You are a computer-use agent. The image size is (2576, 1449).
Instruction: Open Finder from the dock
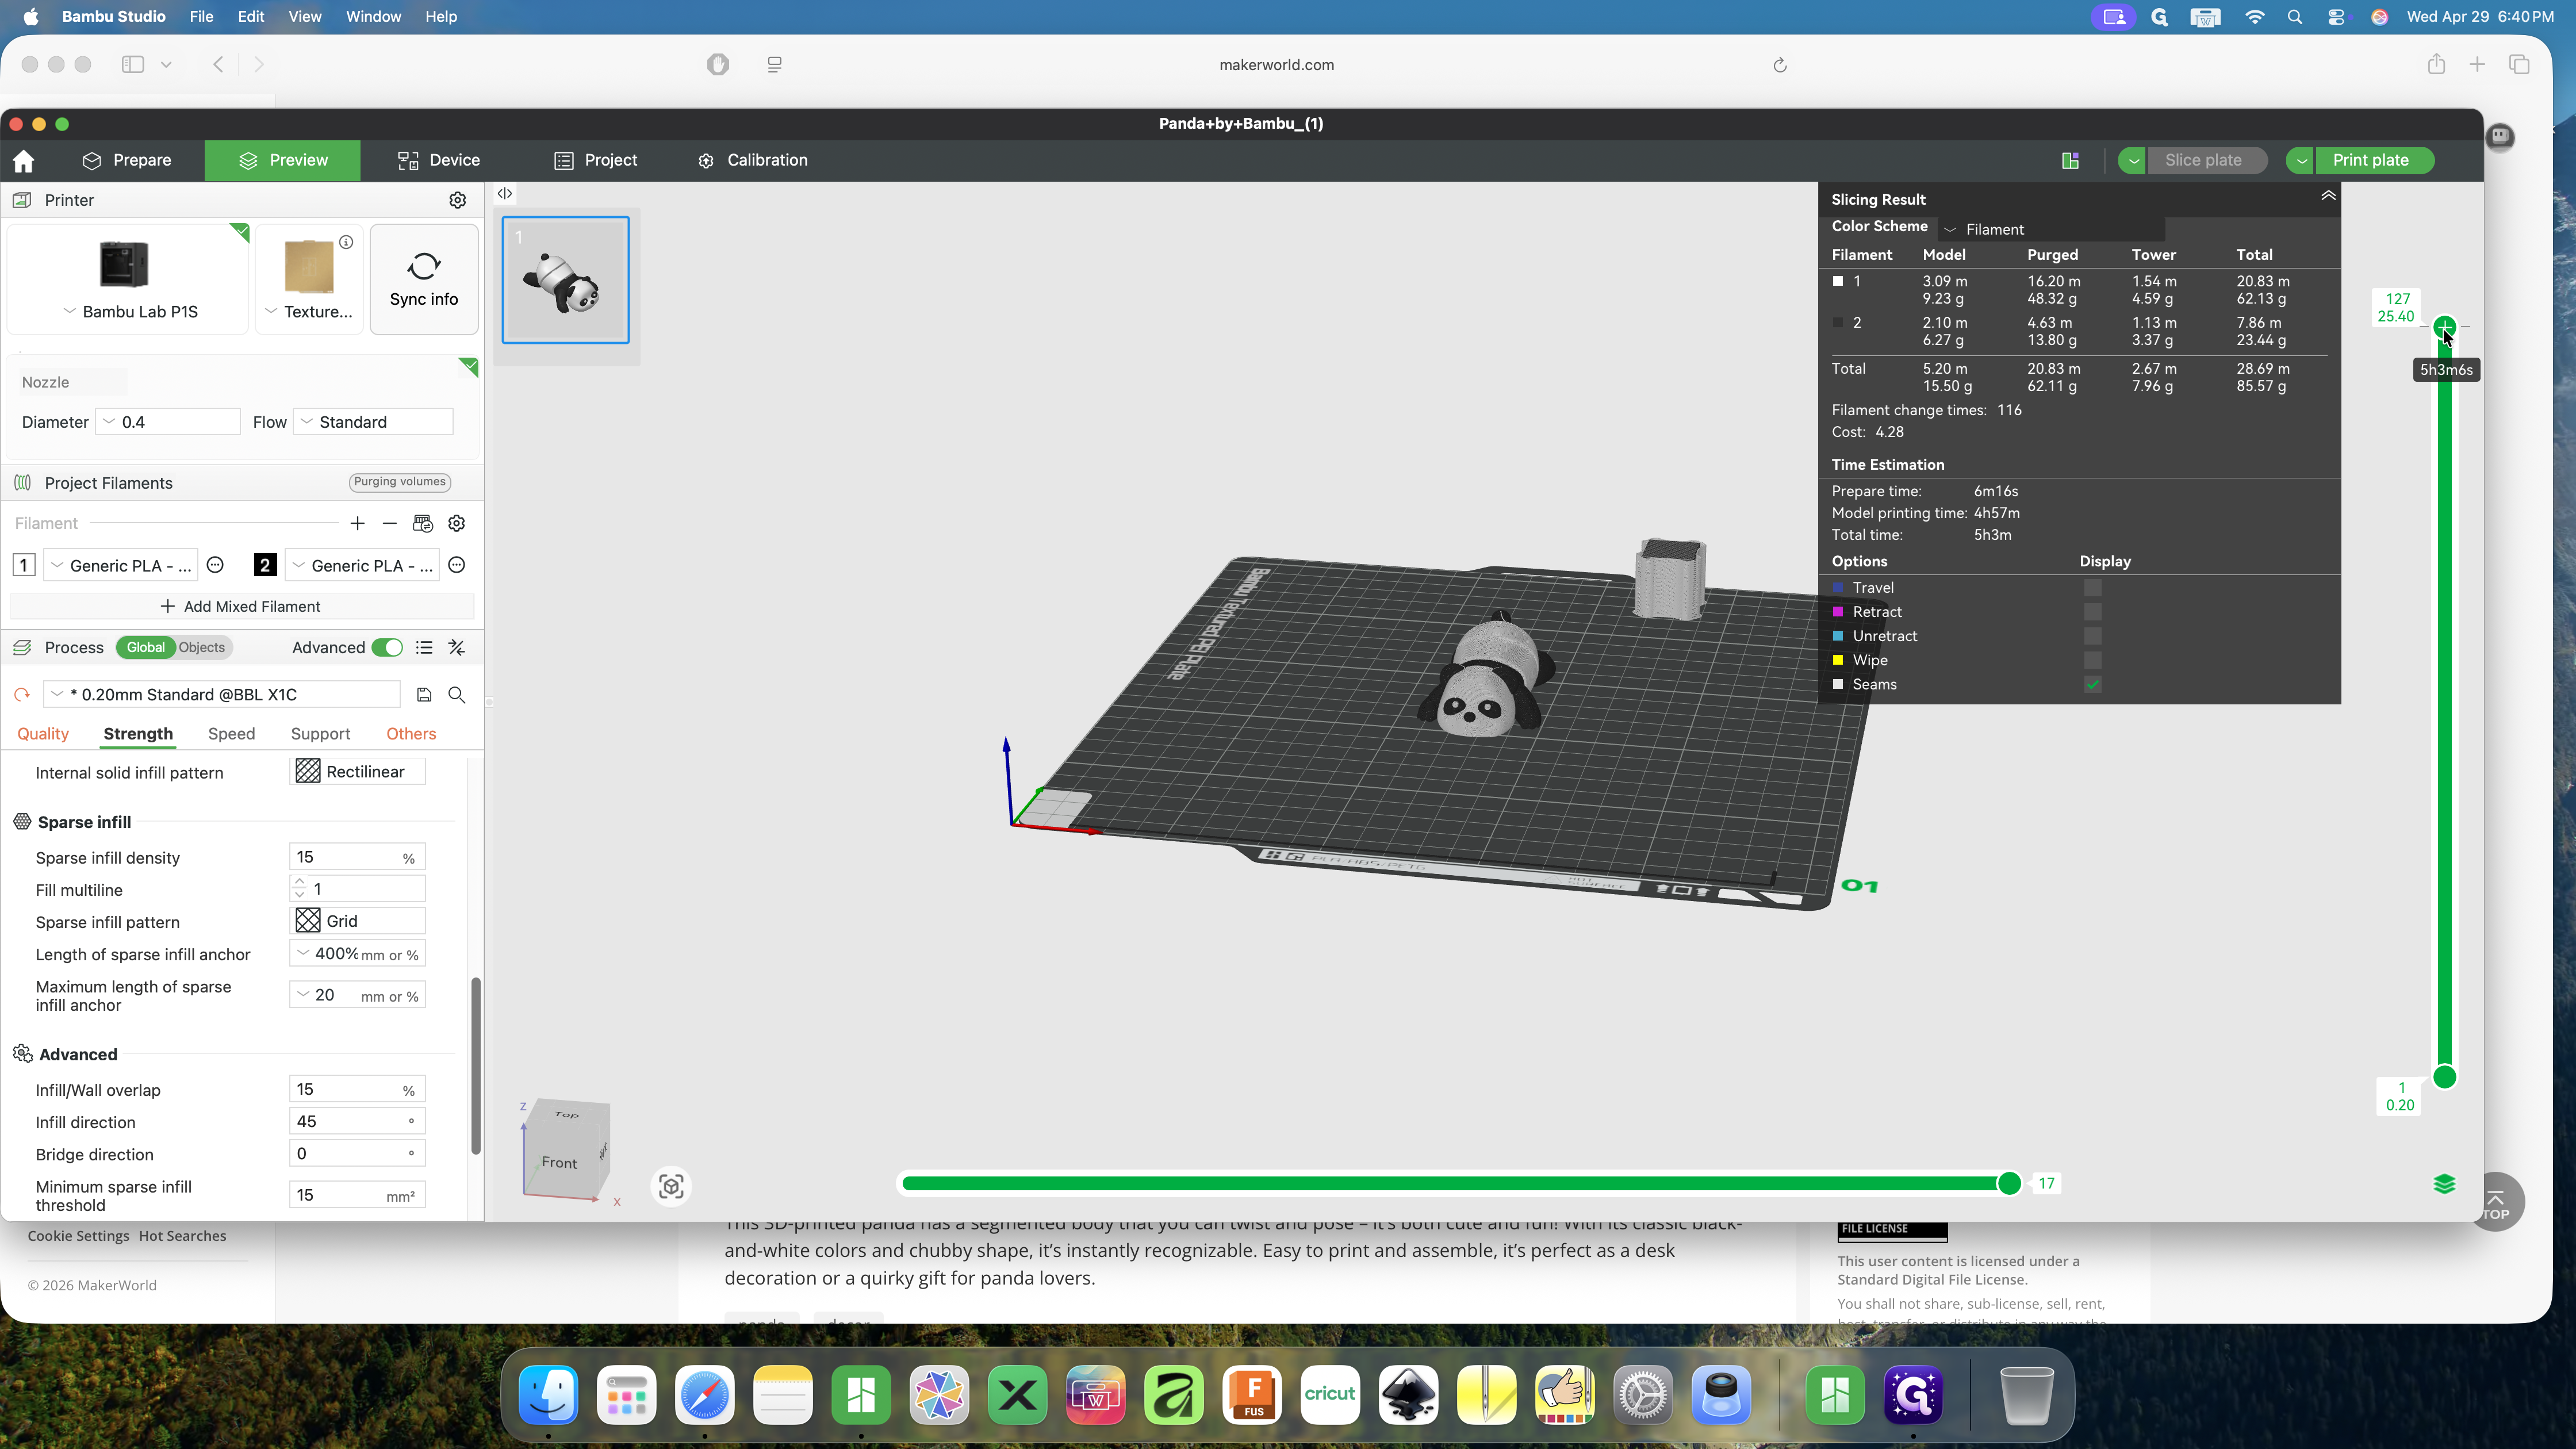(548, 1395)
